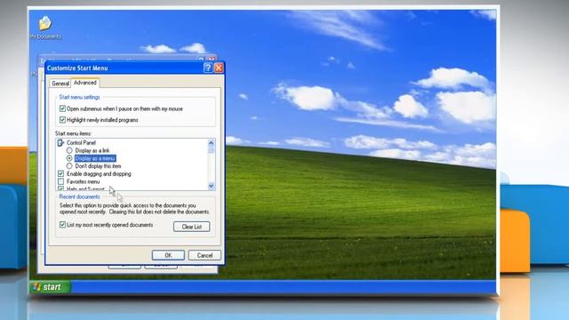Click the Clear List button
The height and width of the screenshot is (320, 569).
point(192,227)
